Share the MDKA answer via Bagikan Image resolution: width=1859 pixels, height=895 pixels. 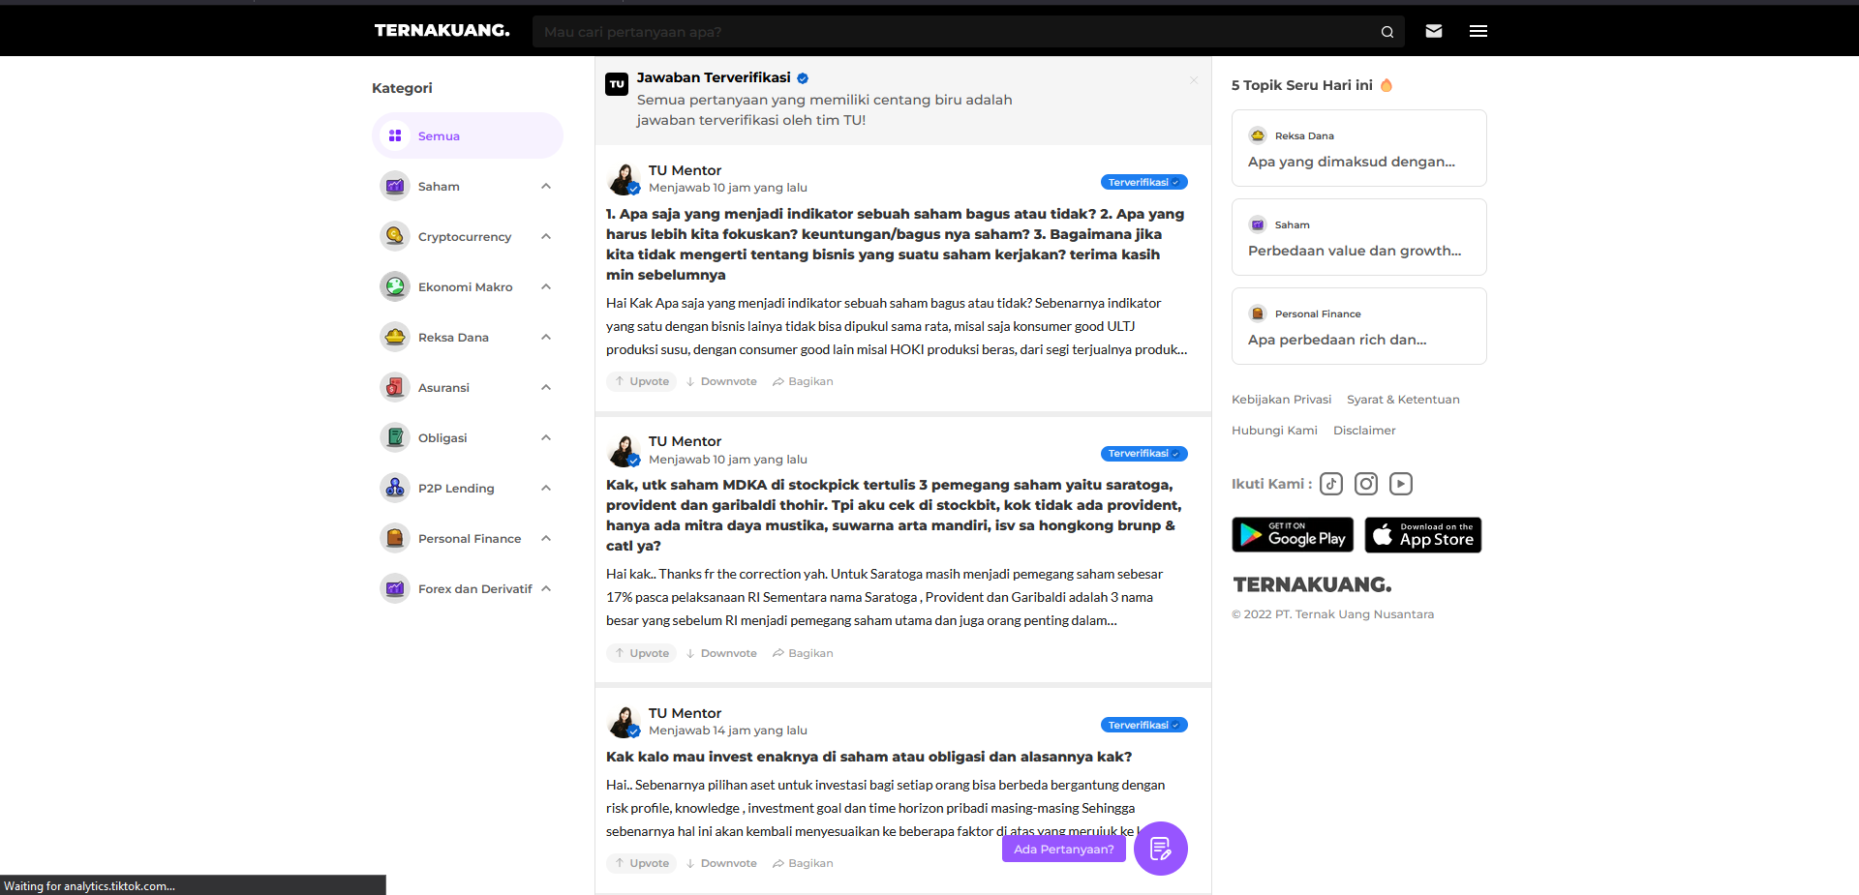pyautogui.click(x=803, y=653)
